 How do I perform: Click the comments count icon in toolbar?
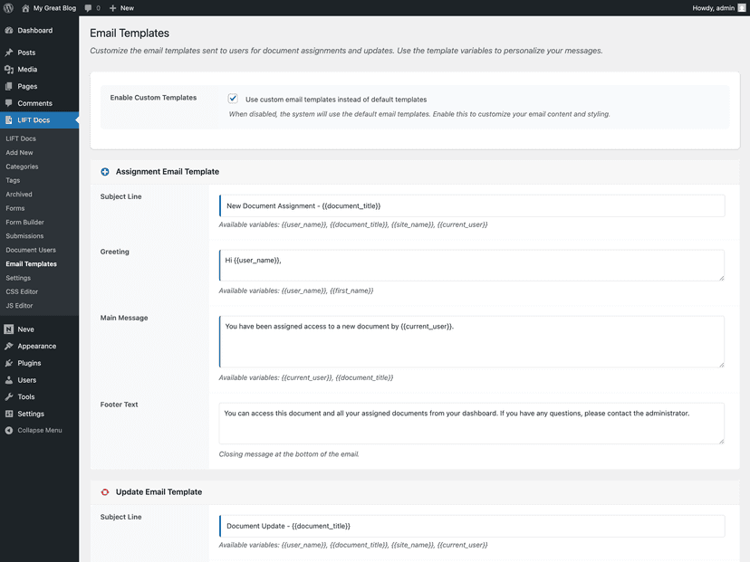pos(88,8)
